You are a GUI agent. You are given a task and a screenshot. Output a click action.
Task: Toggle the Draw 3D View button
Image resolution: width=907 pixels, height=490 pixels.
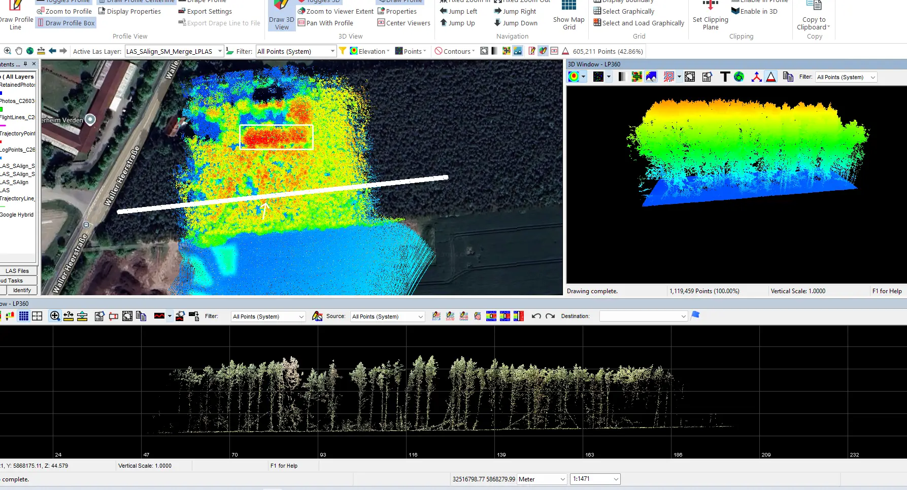[281, 15]
